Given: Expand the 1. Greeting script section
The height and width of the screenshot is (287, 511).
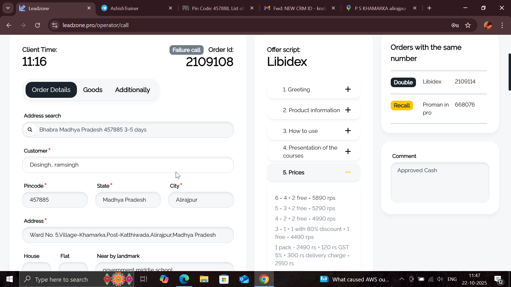Looking at the screenshot, I should point(348,89).
